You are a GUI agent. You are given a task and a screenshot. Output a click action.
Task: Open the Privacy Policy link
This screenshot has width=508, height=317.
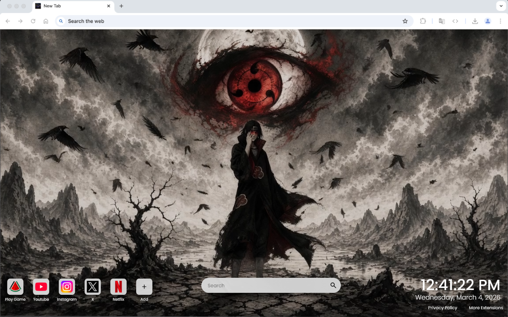pos(443,308)
